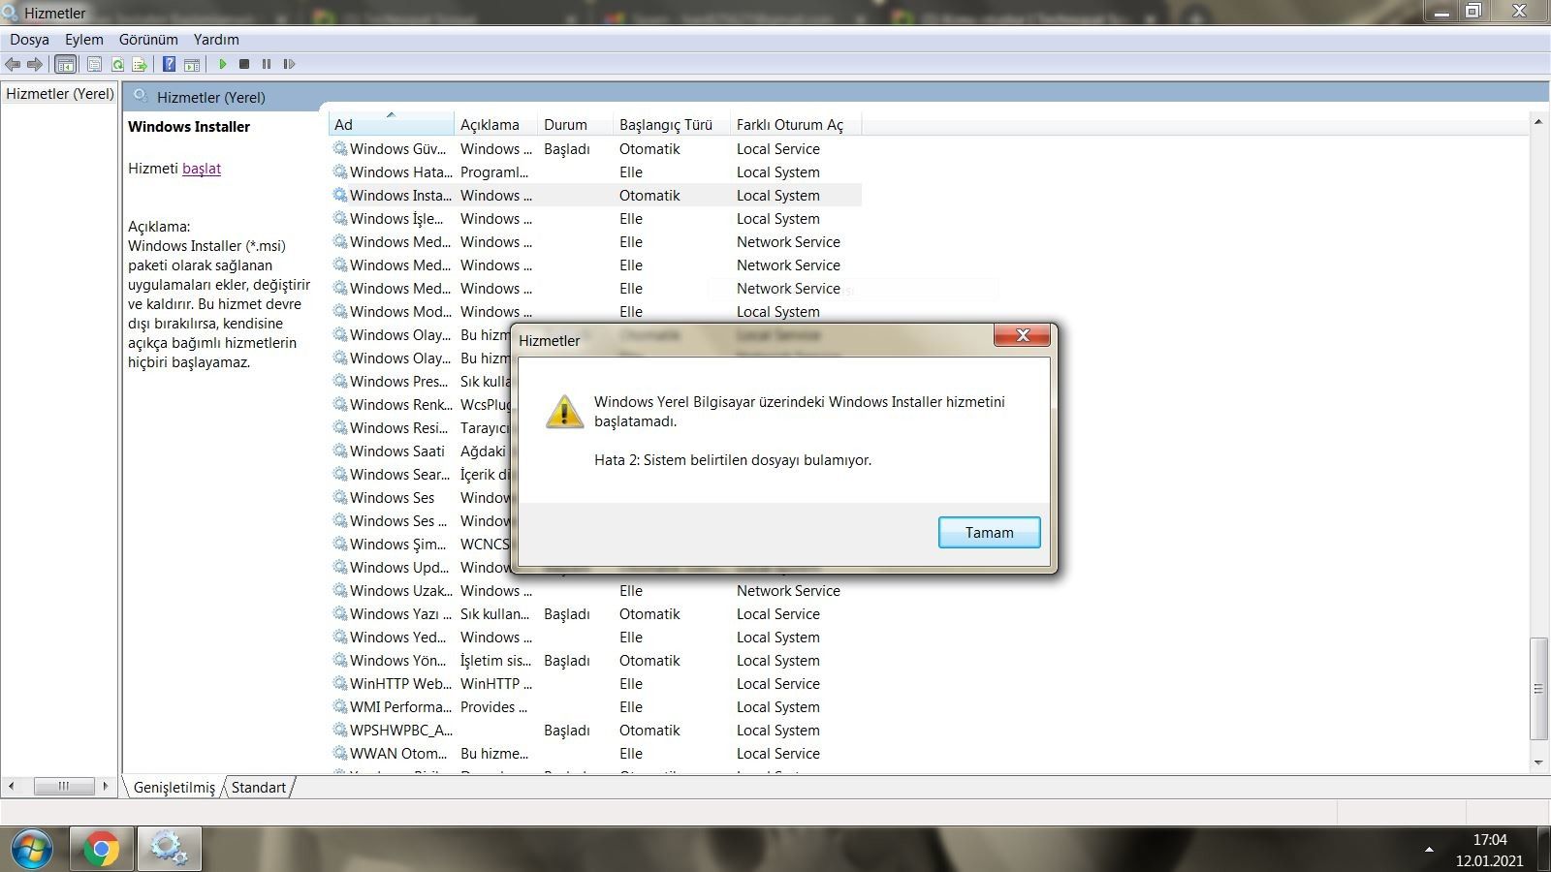The height and width of the screenshot is (872, 1551).
Task: Refresh the services list via toolbar
Action: tap(117, 64)
